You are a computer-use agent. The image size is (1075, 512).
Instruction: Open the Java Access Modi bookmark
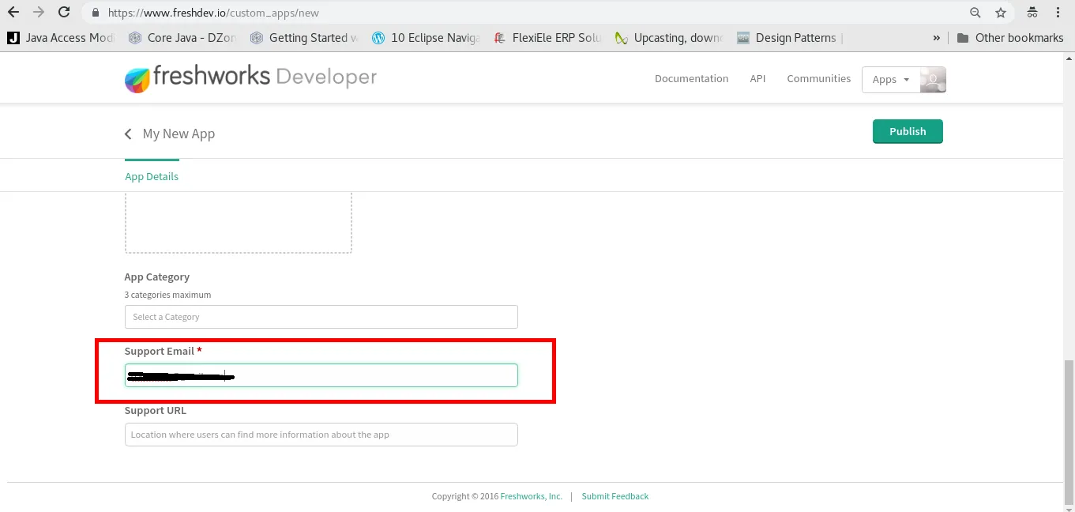(x=61, y=37)
